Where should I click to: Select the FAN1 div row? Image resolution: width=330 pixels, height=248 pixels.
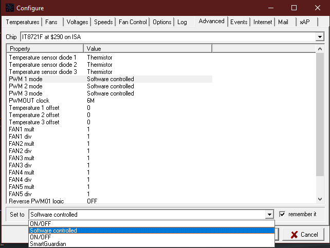[110, 137]
